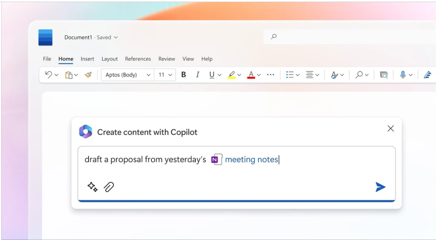Click the yellow highlight color button
Viewport: 436px width, 240px height.
[232, 75]
